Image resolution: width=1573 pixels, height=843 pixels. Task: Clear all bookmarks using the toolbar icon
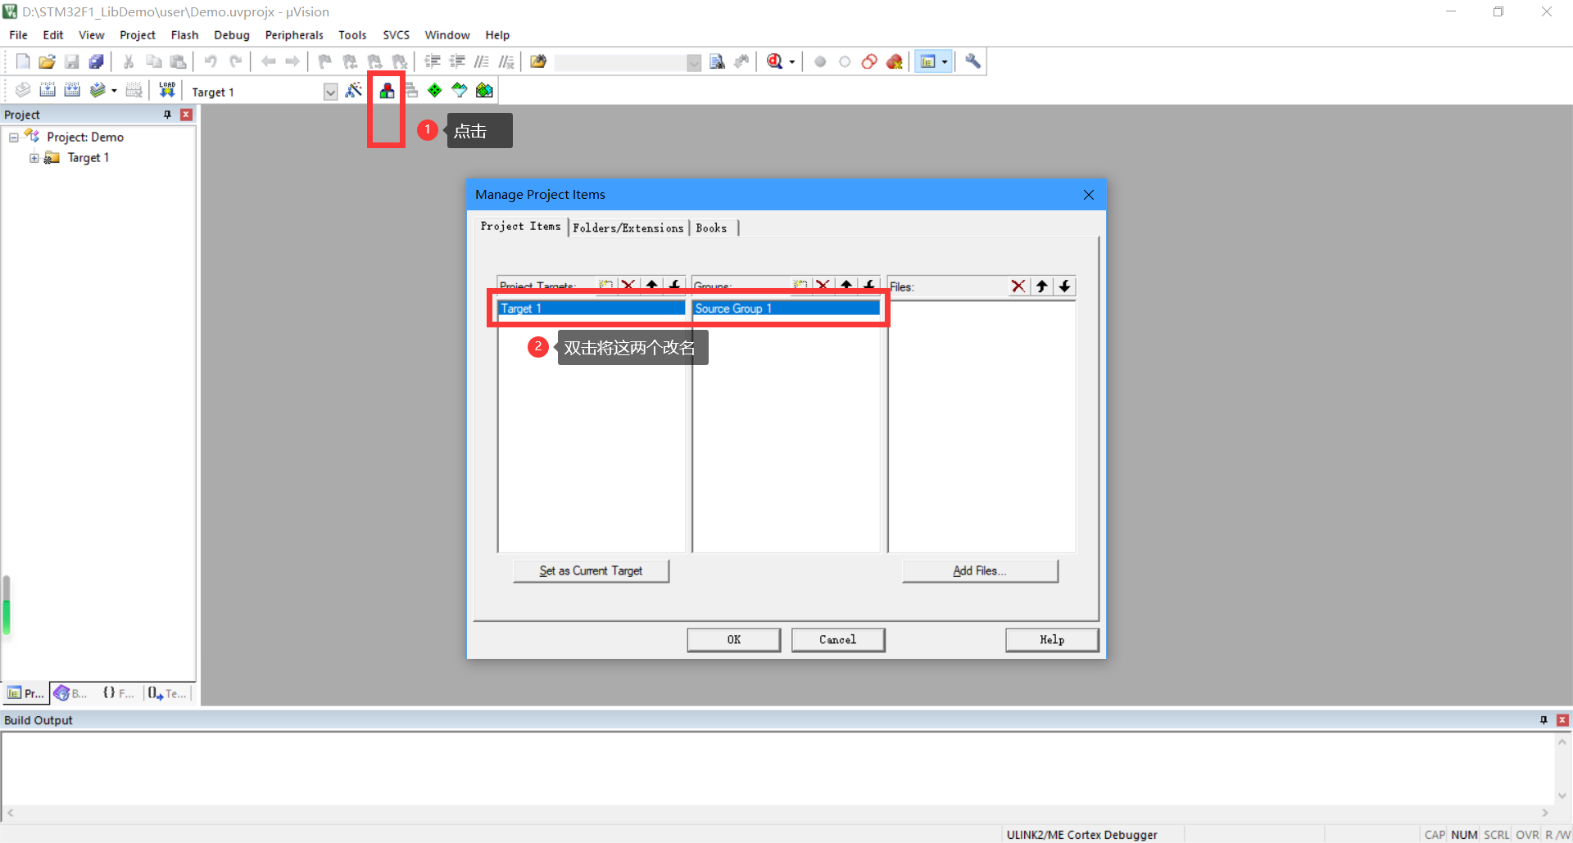point(399,61)
